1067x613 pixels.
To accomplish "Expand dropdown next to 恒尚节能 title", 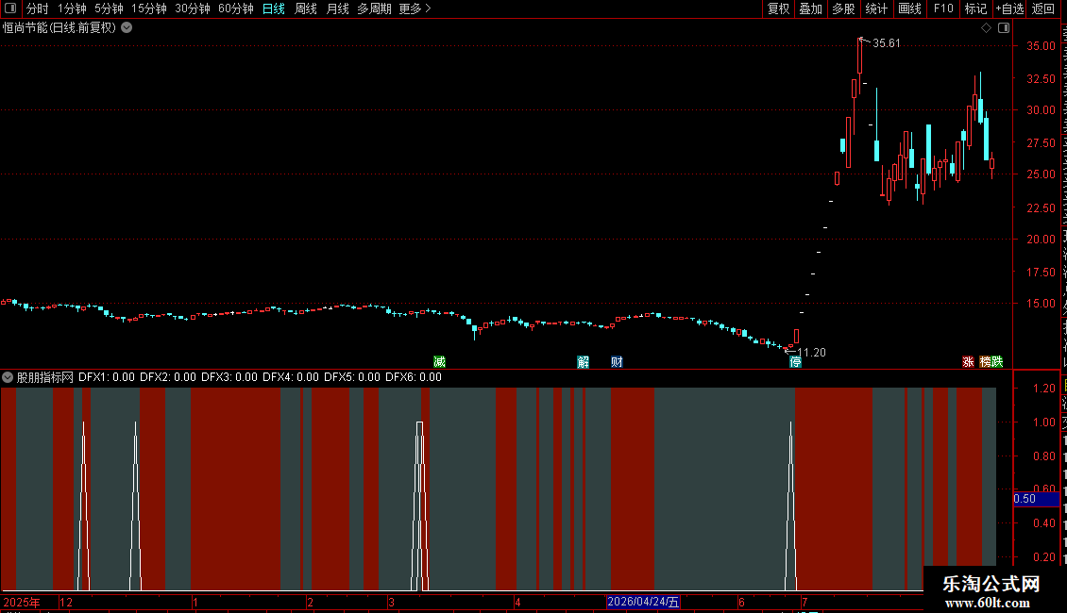I will point(127,28).
